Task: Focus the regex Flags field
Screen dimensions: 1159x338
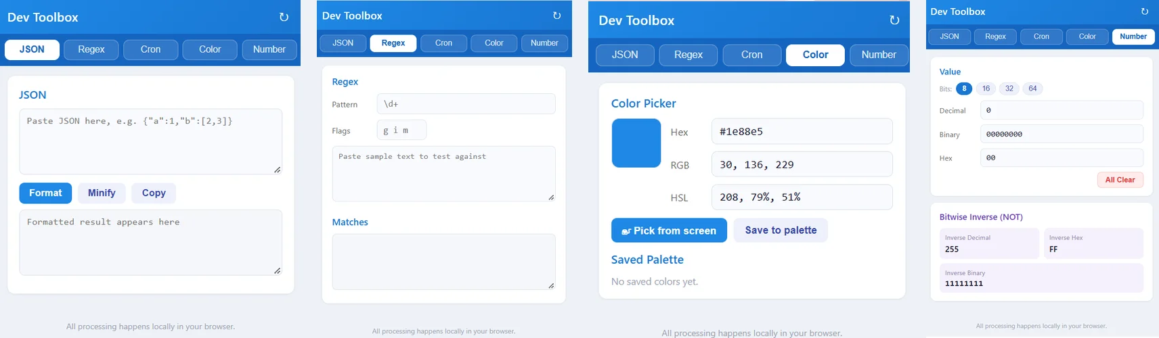Action: [x=401, y=130]
